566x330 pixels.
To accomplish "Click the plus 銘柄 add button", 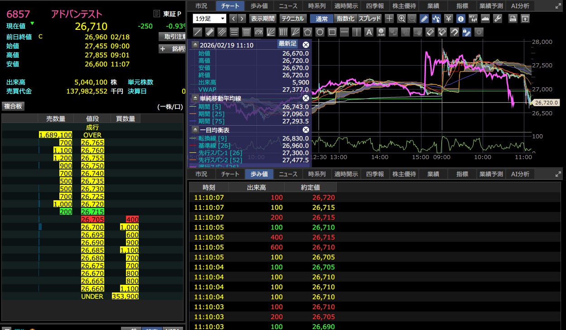I will 173,49.
